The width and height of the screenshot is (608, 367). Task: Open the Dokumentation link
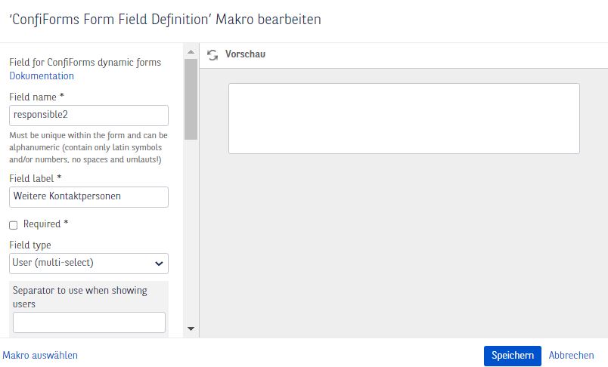tap(42, 76)
